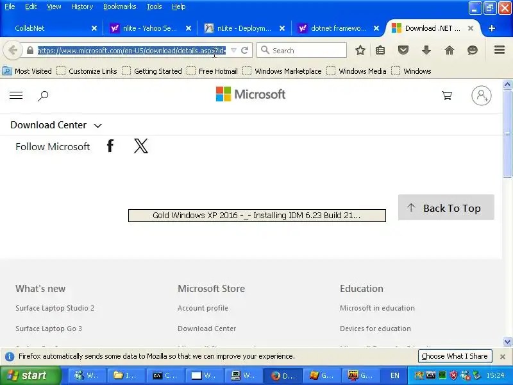Screen dimensions: 513x385
Task: Go to Firefox home page icon
Action: coord(450,50)
